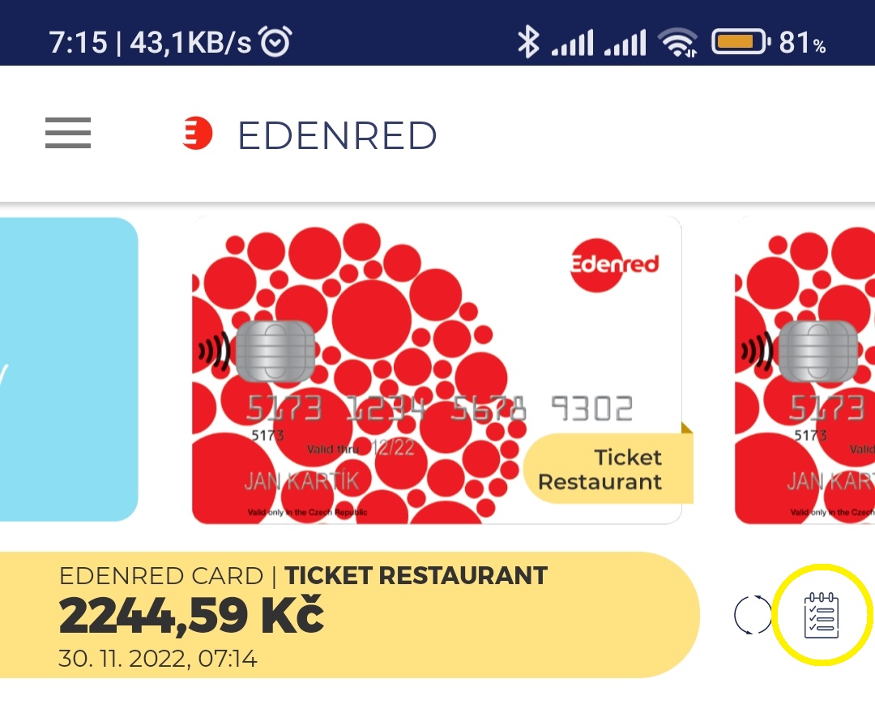Tap the yellow Ticket Restaurant card label
The height and width of the screenshot is (717, 875).
coord(608,469)
